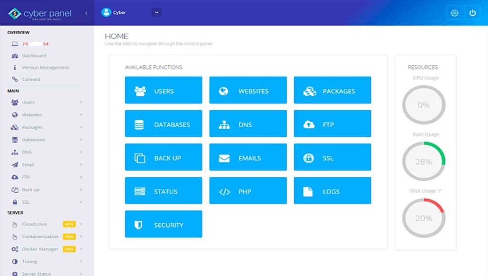Click the power logout icon
Viewport: 488px width, 276px height.
[x=472, y=13]
